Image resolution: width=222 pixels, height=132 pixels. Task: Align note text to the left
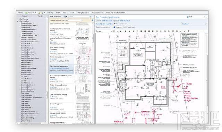141,31
